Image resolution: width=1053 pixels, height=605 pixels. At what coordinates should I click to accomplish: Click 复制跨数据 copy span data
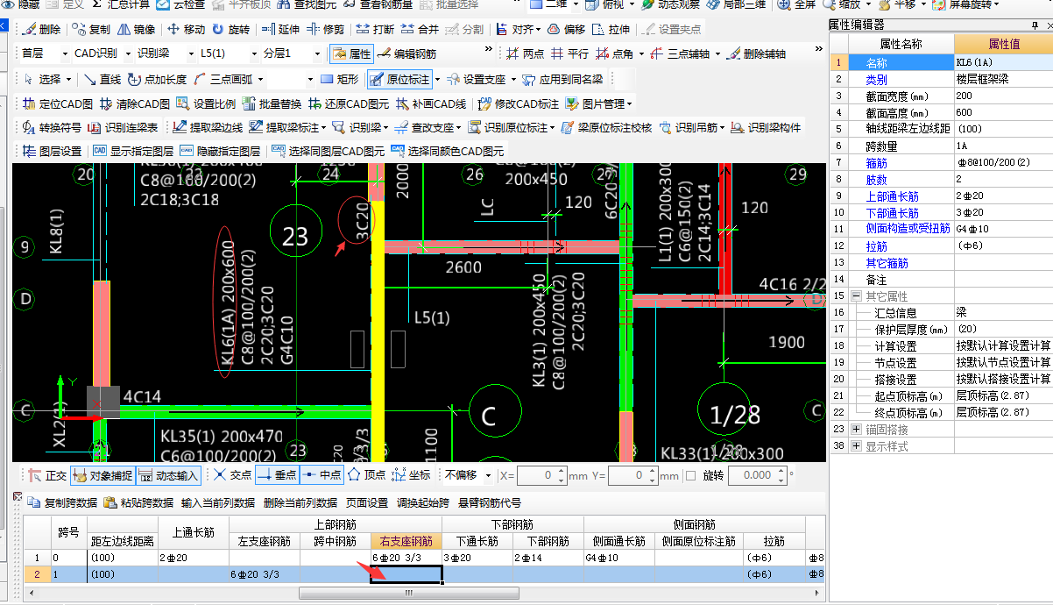pyautogui.click(x=63, y=502)
